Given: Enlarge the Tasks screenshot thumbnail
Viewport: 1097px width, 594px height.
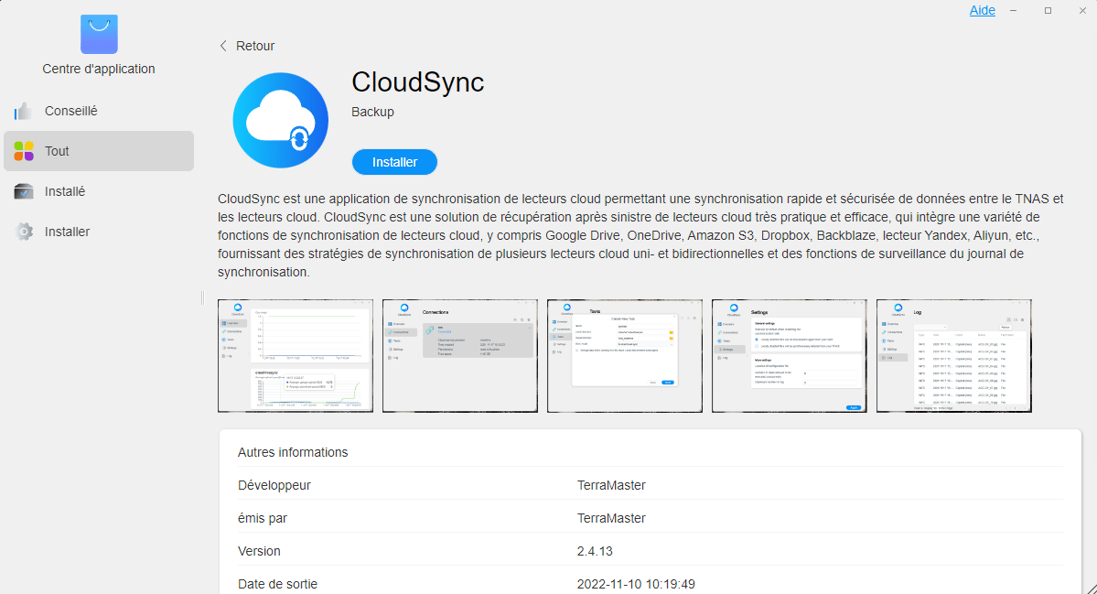Looking at the screenshot, I should 625,355.
